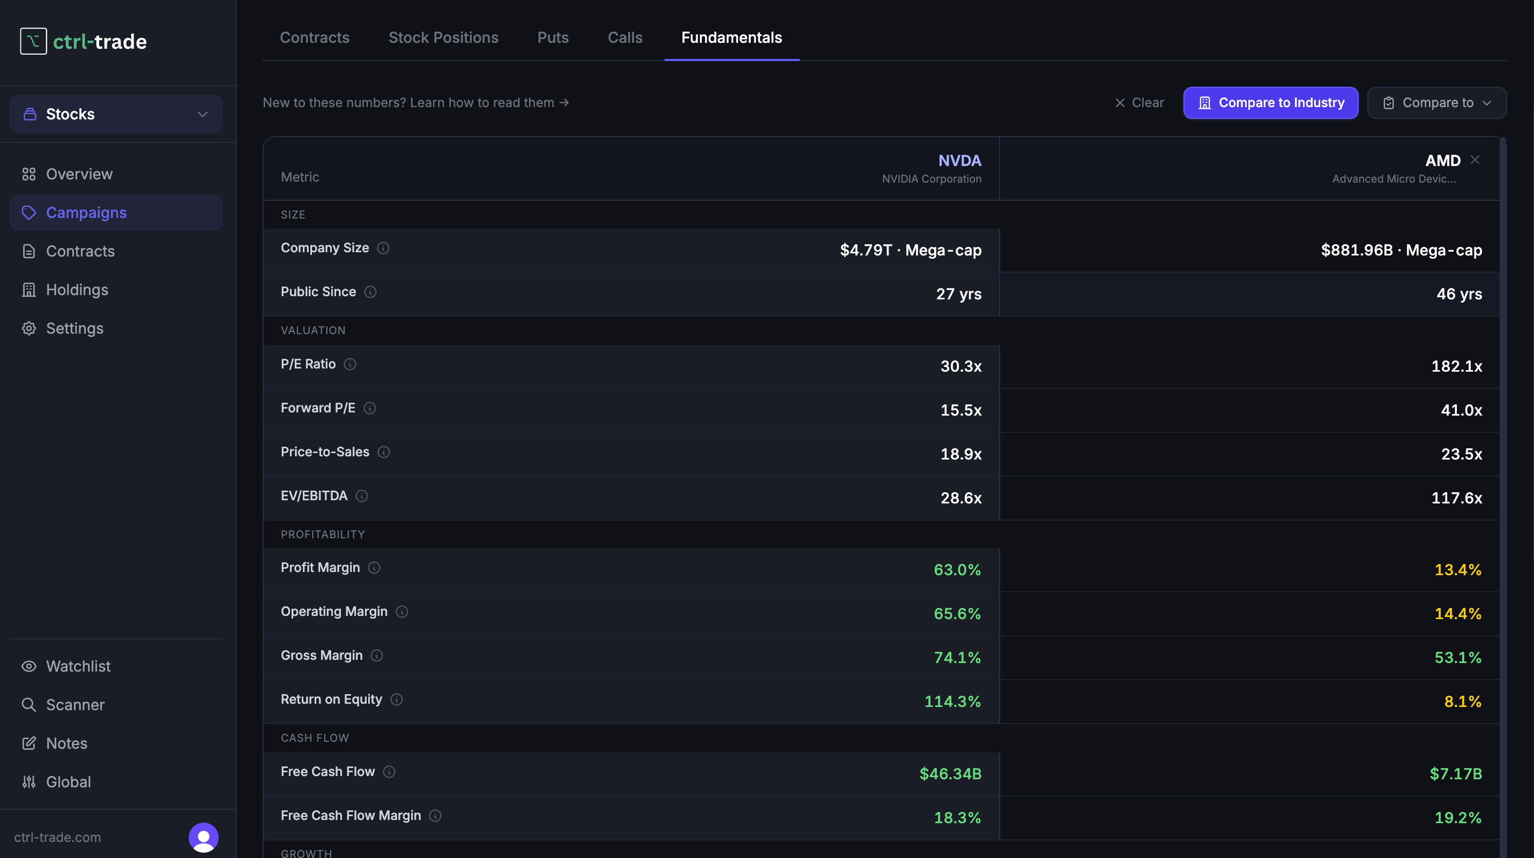Click the AMD ticker header
1534x858 pixels.
1442,161
